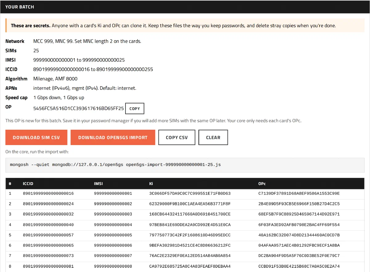370x272 pixels.
Task: Select IMSI 999990000000006 cell
Action: pyautogui.click(x=113, y=246)
